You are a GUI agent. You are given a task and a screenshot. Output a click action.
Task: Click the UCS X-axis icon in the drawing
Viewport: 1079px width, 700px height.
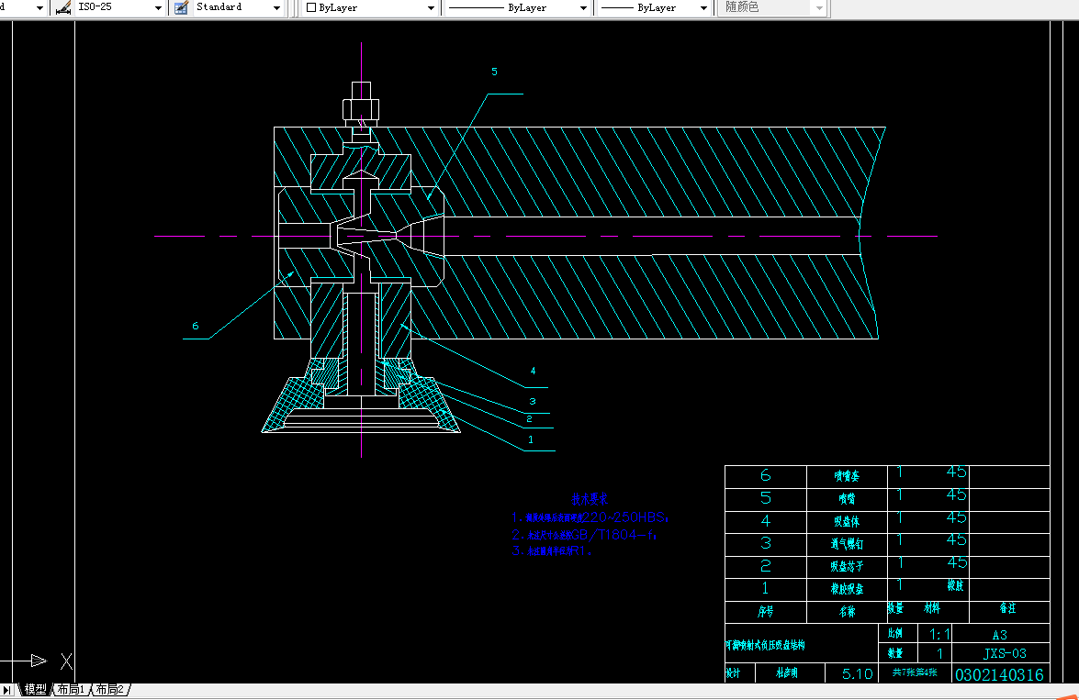[x=66, y=661]
